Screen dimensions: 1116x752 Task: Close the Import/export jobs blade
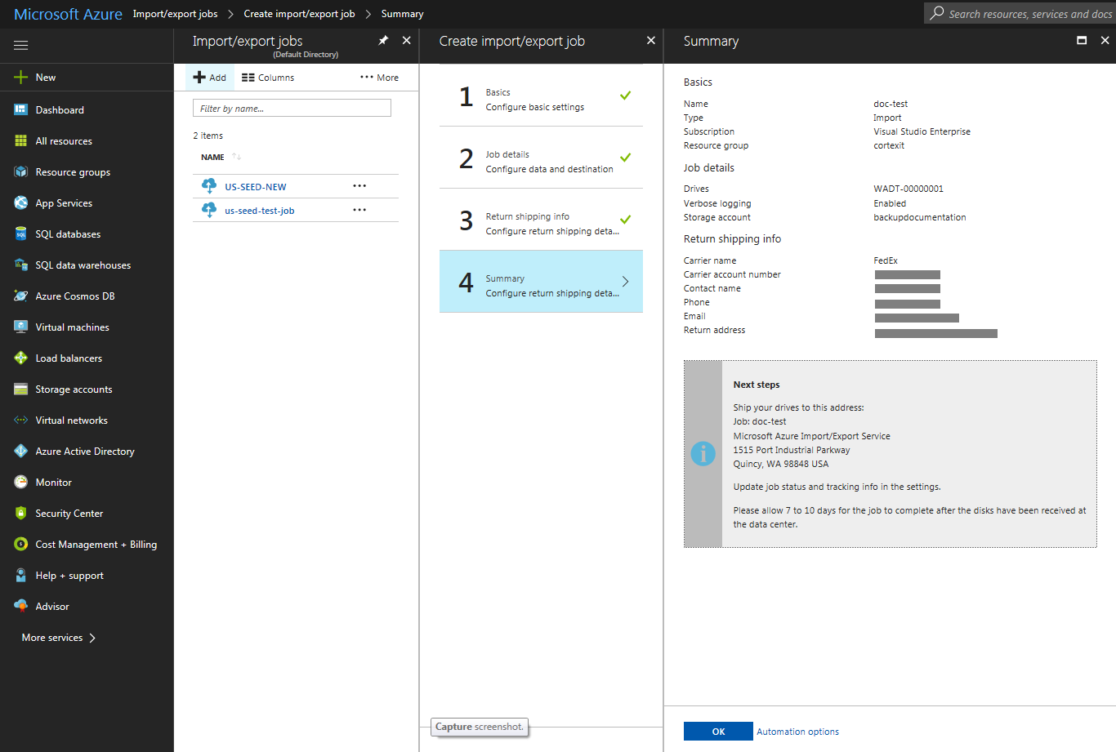pos(406,40)
